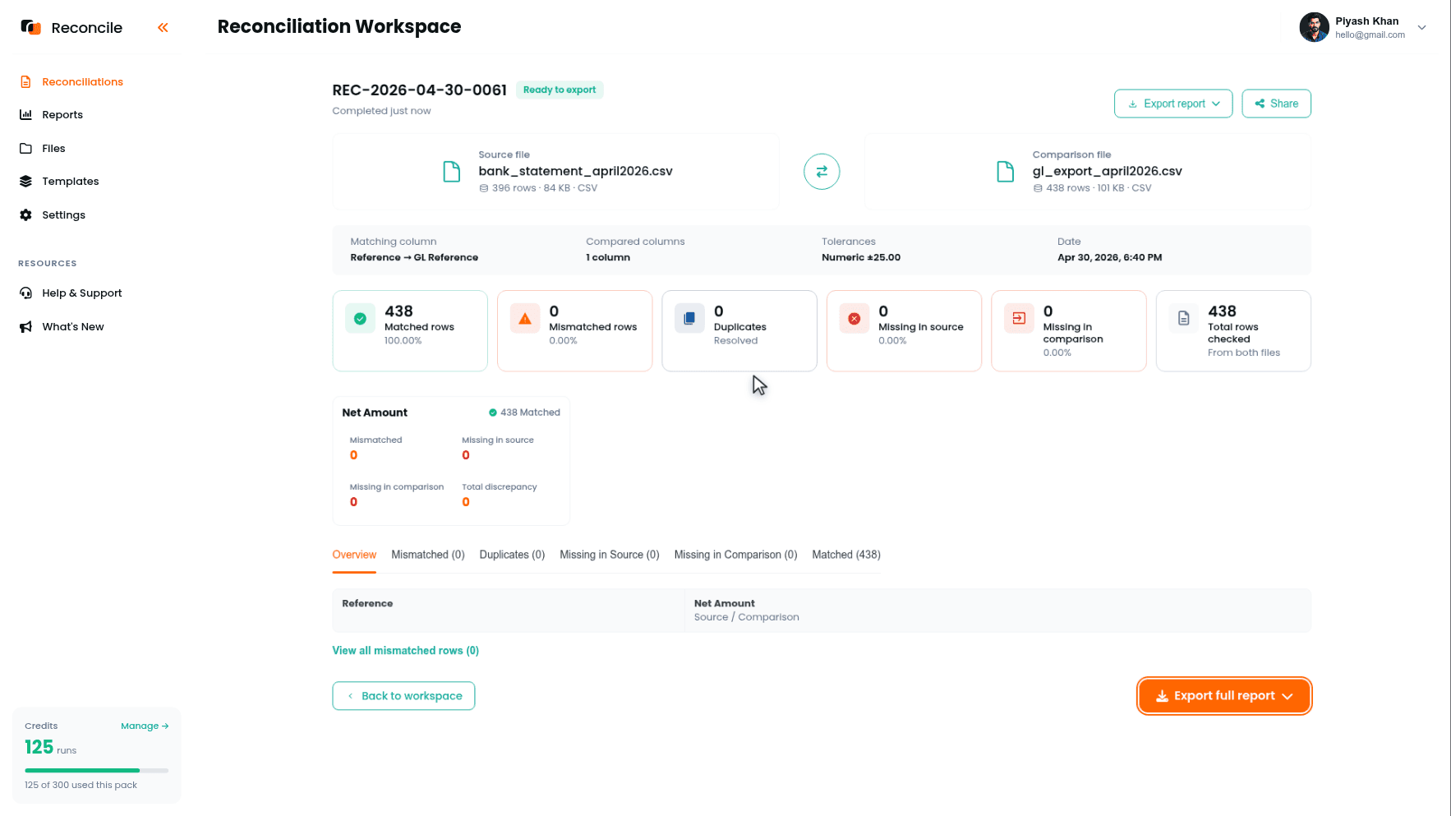This screenshot has height=816, width=1451.
Task: Open Templates in the sidebar
Action: pos(71,182)
